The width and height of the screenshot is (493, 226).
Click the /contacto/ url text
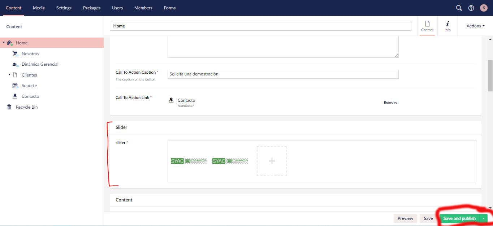[186, 106]
